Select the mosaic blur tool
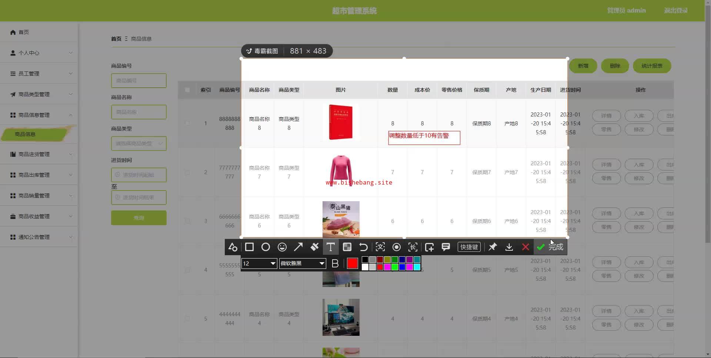This screenshot has height=358, width=711. coord(347,247)
